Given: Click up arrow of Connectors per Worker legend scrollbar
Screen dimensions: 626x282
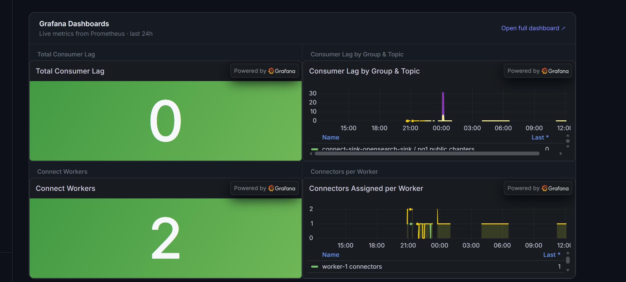Looking at the screenshot, I should pyautogui.click(x=568, y=253).
